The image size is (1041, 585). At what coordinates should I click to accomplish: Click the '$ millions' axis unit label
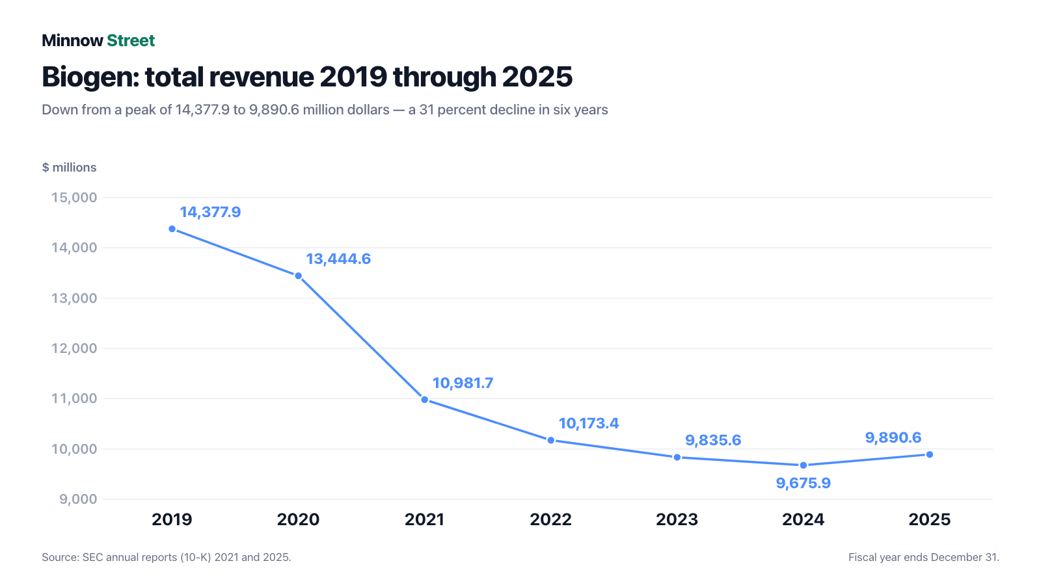(69, 167)
